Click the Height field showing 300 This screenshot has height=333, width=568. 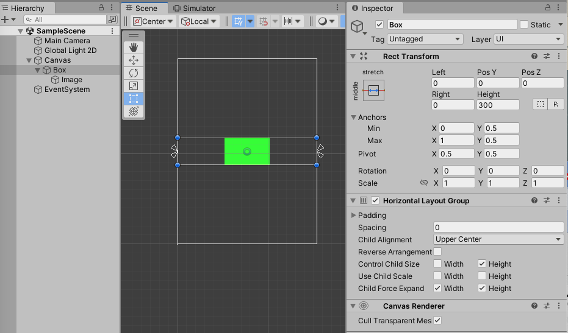498,105
